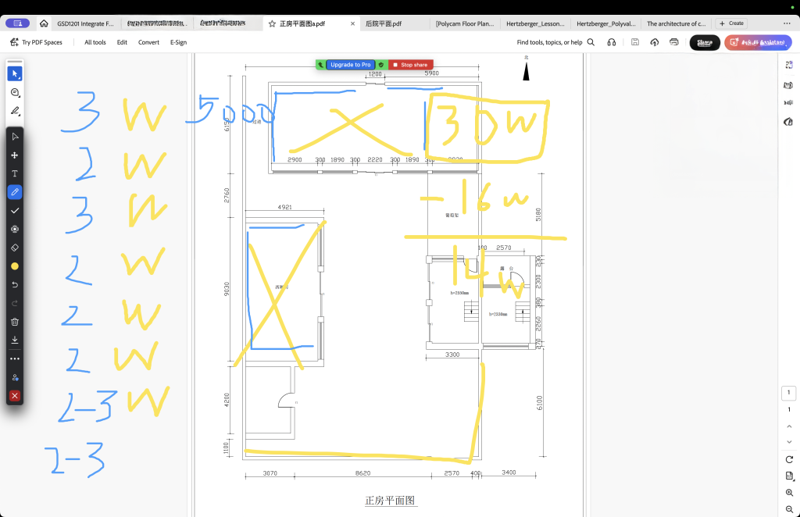Viewport: 800px width, 517px height.
Task: Choose the move (four-arrow) tool
Action: [15, 155]
